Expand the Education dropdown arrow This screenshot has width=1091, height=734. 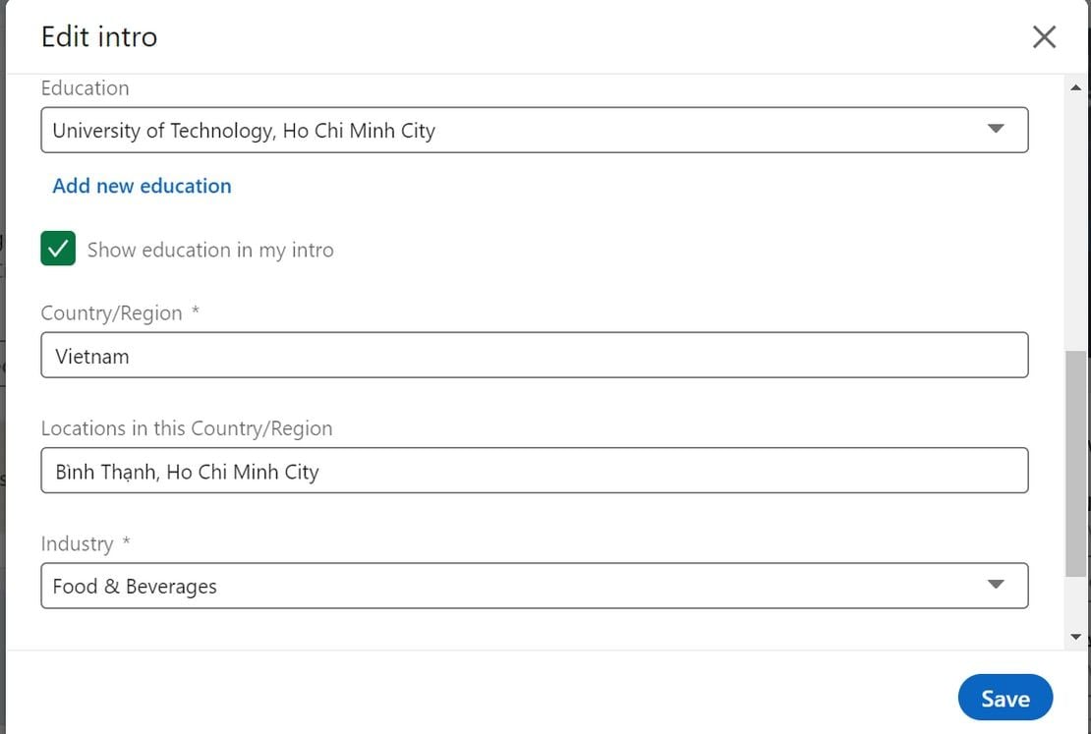(x=996, y=129)
